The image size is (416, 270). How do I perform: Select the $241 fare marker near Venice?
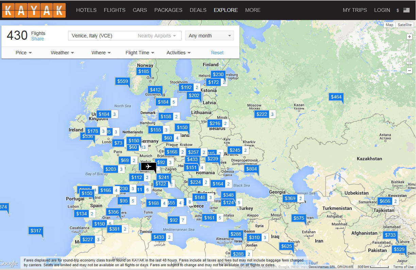(x=164, y=177)
